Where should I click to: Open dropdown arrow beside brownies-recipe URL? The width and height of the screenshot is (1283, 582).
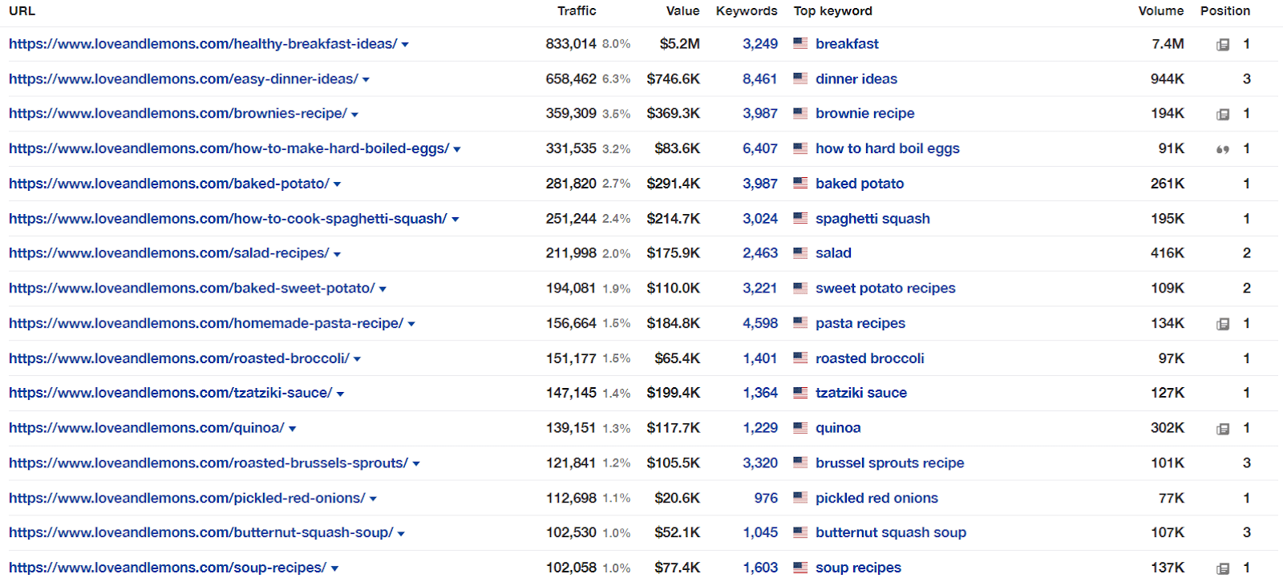pos(354,115)
